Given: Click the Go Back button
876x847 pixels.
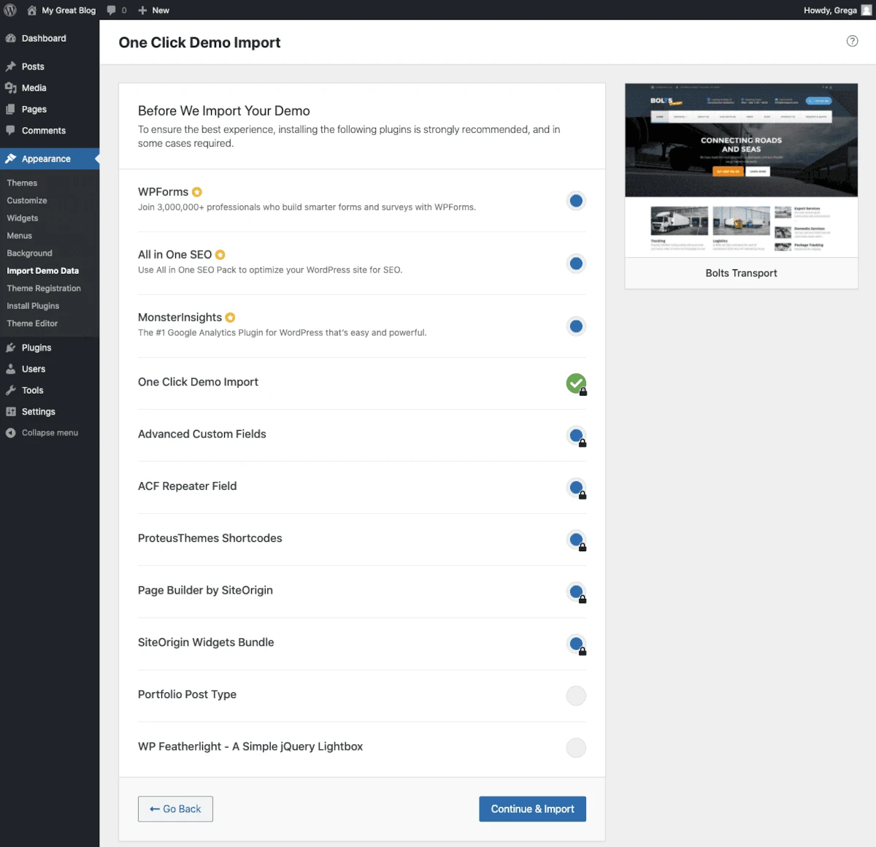Looking at the screenshot, I should (x=175, y=809).
